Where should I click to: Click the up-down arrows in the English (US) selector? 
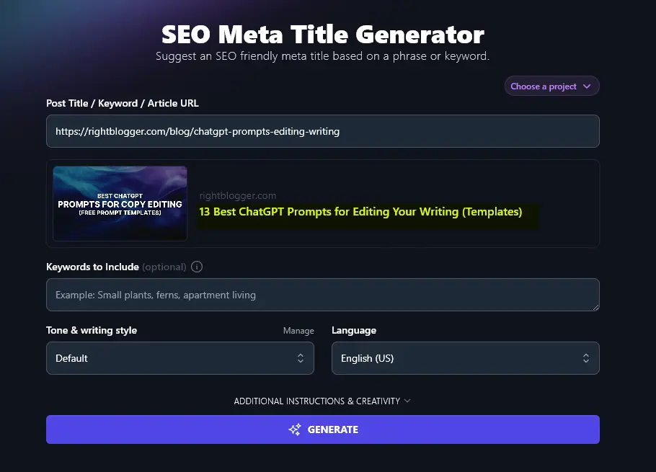pos(586,358)
